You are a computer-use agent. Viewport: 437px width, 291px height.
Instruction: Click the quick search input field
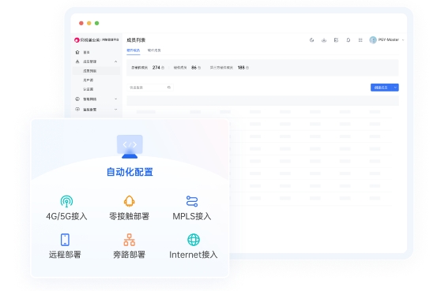tap(150, 88)
